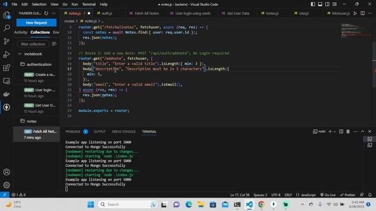Toggle the secondary sidebar layout icon

click(327, 4)
